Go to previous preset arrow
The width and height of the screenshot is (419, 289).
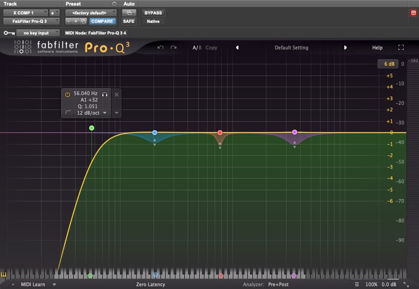237,48
